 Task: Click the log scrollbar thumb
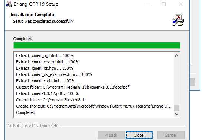(176, 108)
